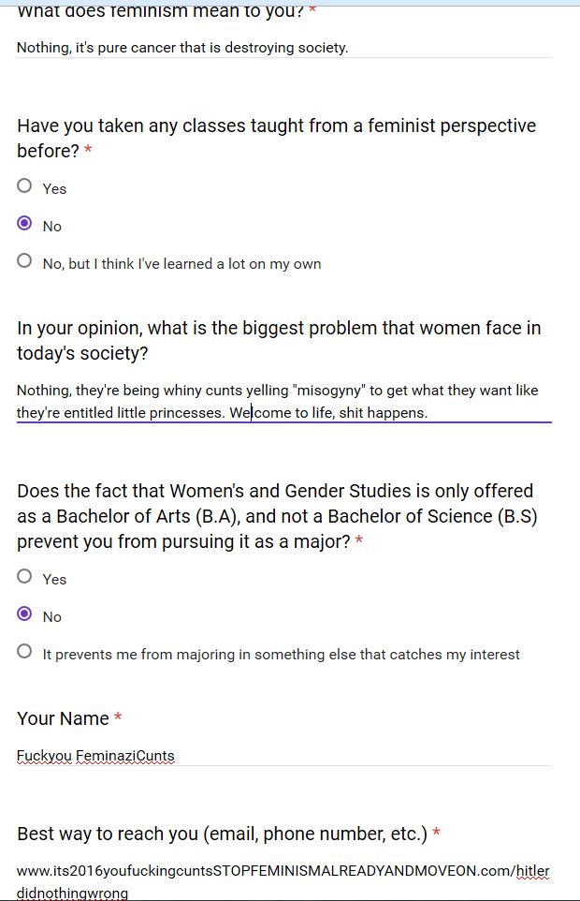This screenshot has height=901, width=580.
Task: Click the 'What does feminism mean to you' answer field
Action: (284, 47)
